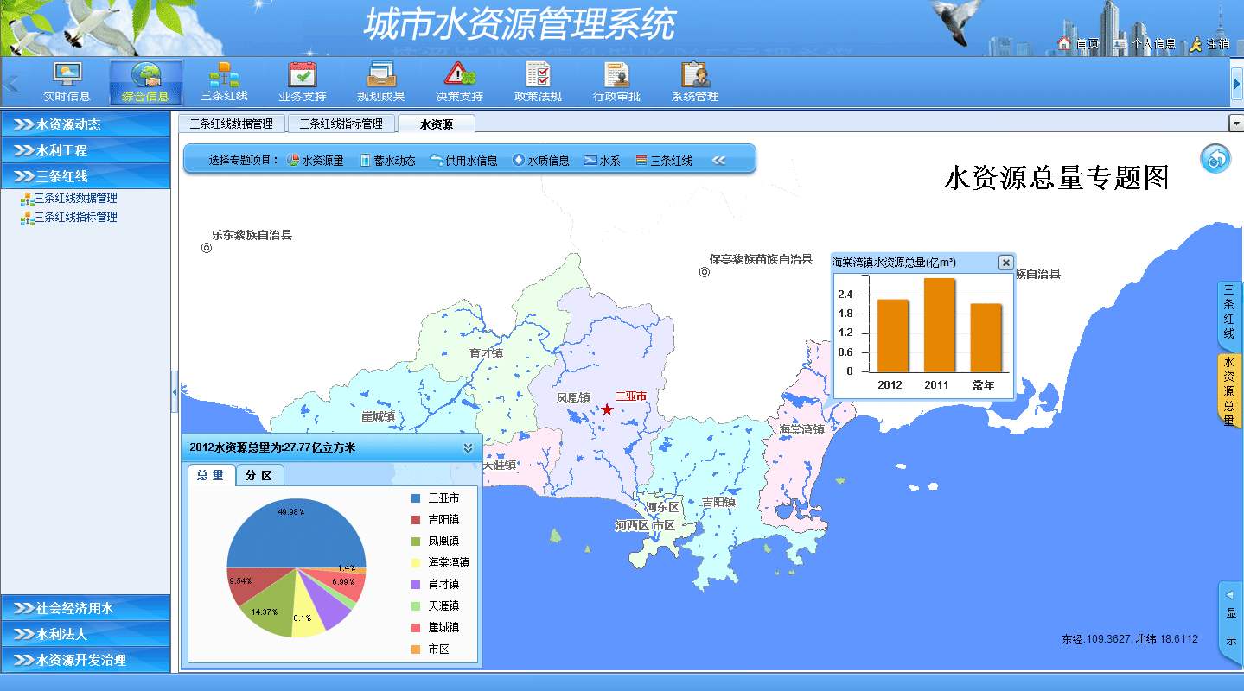This screenshot has width=1244, height=691.
Task: Open 决策支持 from the top toolbar
Action: (x=457, y=80)
